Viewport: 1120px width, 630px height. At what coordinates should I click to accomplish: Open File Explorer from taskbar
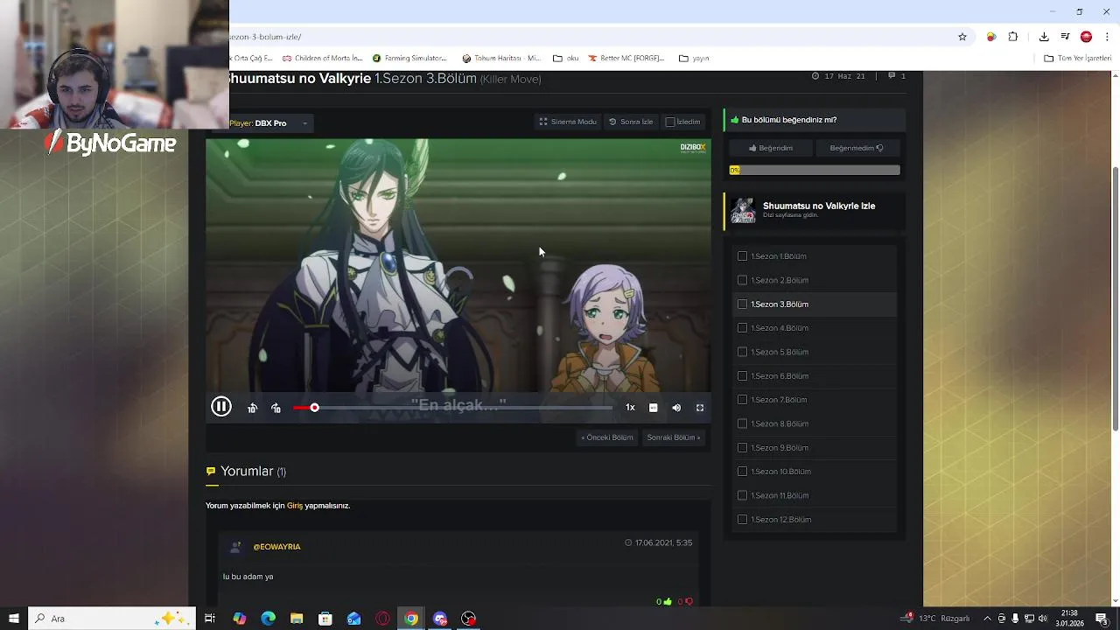click(x=297, y=619)
